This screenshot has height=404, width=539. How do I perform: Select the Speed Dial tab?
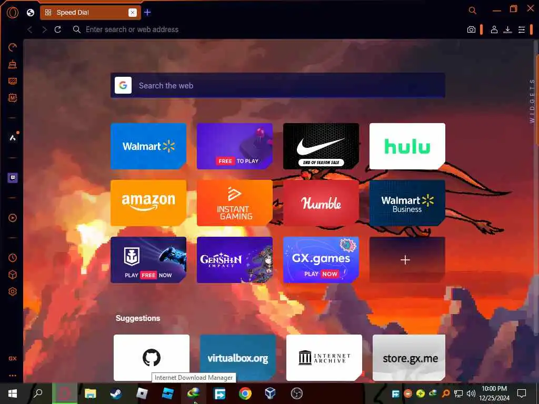coord(89,13)
